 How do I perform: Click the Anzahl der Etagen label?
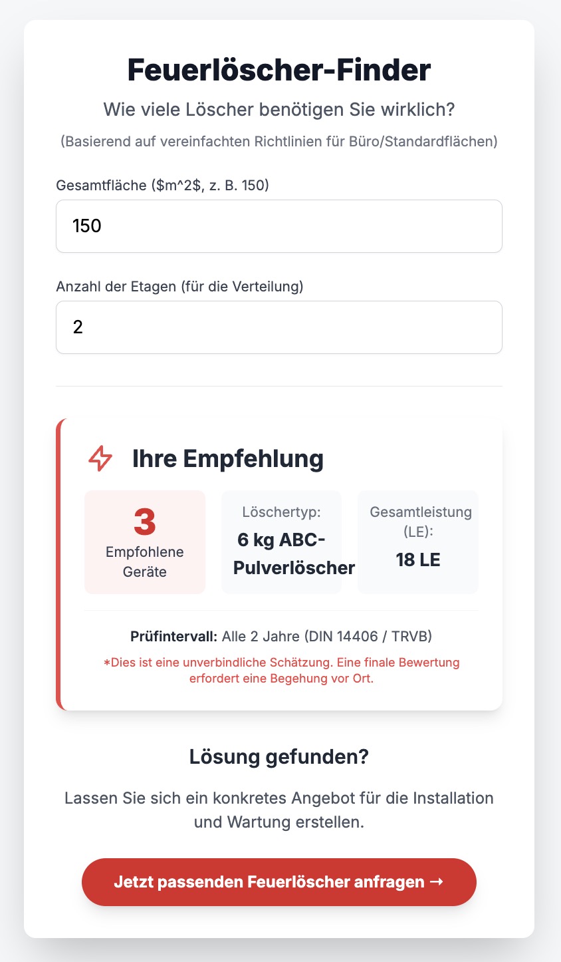point(179,287)
